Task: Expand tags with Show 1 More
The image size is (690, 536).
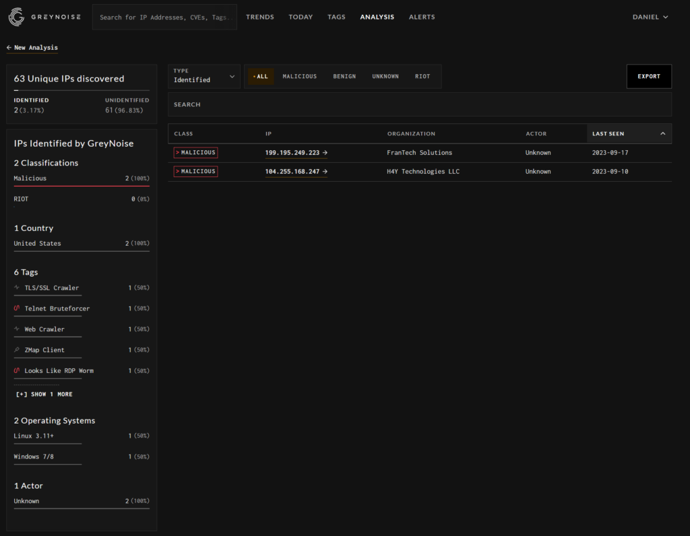Action: tap(44, 395)
